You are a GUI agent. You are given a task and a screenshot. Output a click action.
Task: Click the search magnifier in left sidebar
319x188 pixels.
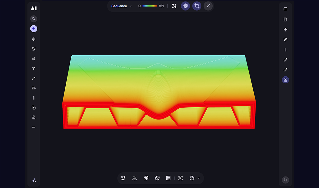pos(33,19)
